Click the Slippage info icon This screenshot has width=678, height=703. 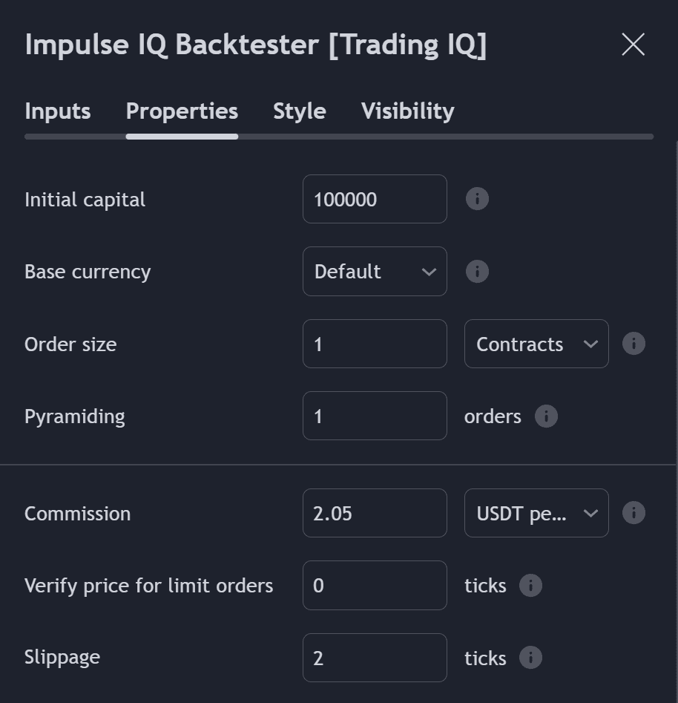[530, 658]
